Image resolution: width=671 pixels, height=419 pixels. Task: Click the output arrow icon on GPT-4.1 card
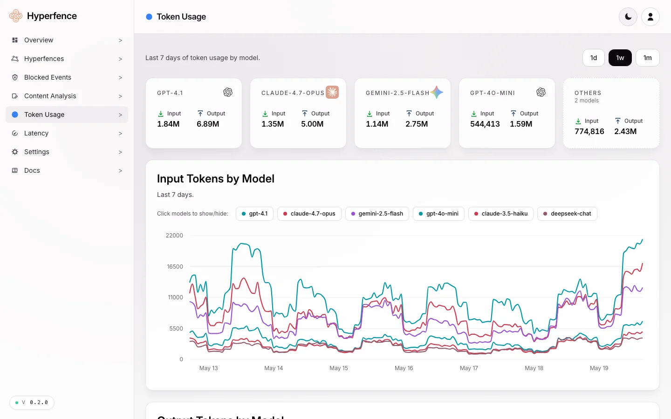[x=200, y=114]
